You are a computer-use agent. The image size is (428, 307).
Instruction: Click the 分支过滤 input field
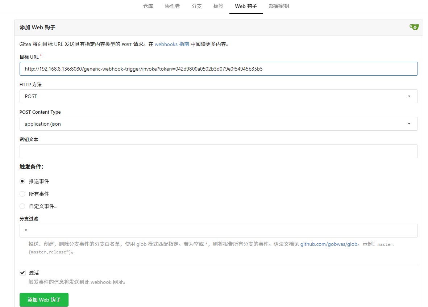click(218, 231)
